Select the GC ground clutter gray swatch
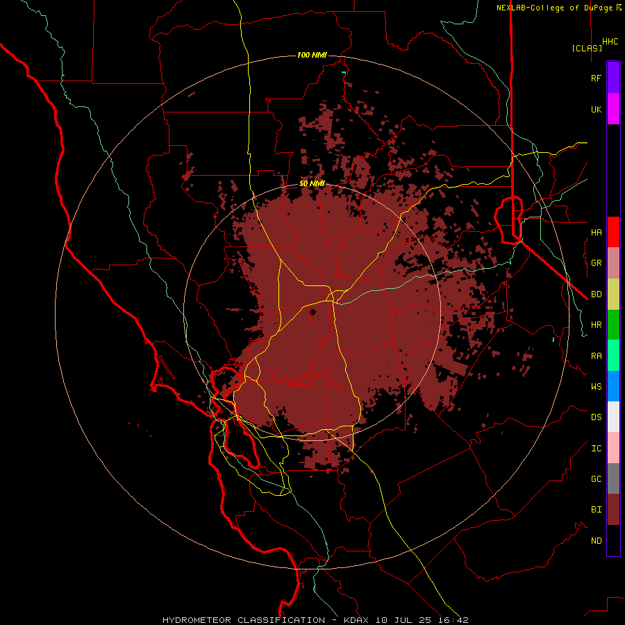 pos(613,478)
